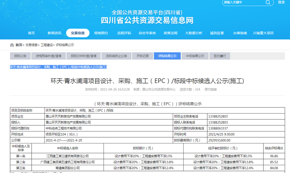Screen dimensions: 290x173
Task: Open the 场地预约 navigation item
Action: point(101,33)
